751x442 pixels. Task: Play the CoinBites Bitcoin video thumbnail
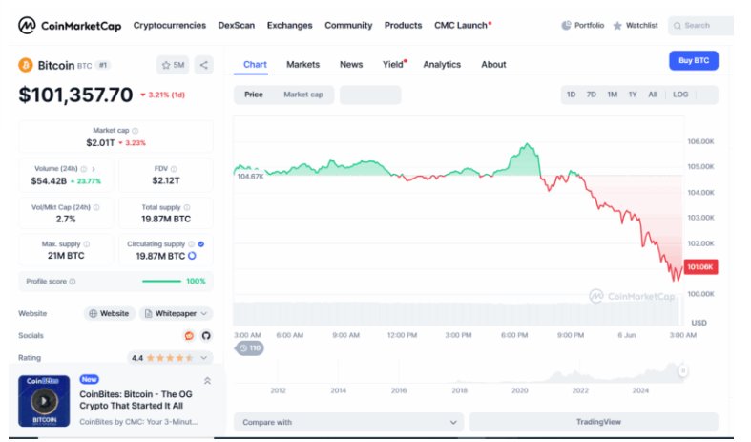click(x=44, y=401)
